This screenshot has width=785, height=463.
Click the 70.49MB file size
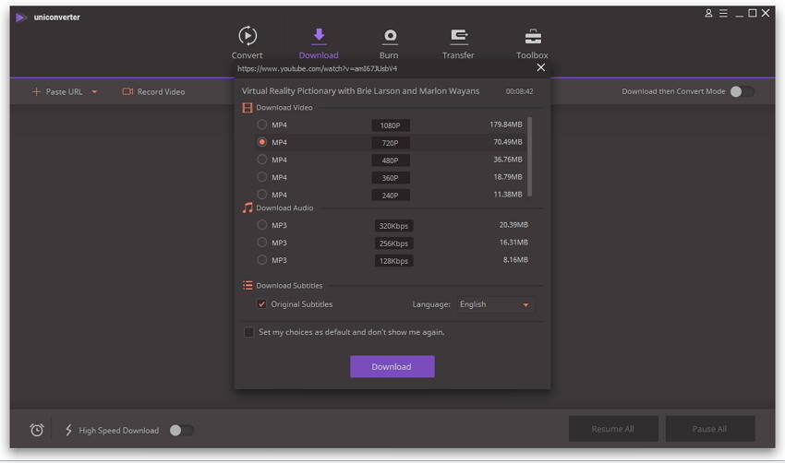pyautogui.click(x=508, y=142)
